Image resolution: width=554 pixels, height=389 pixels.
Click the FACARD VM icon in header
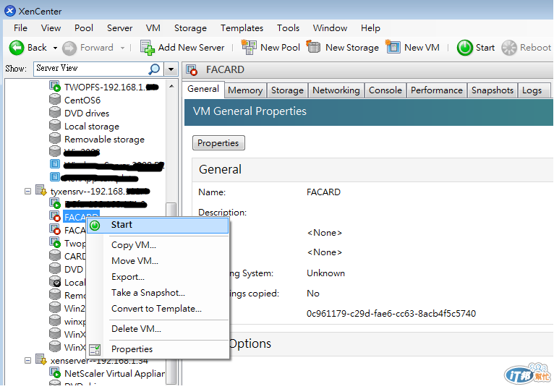coord(192,69)
